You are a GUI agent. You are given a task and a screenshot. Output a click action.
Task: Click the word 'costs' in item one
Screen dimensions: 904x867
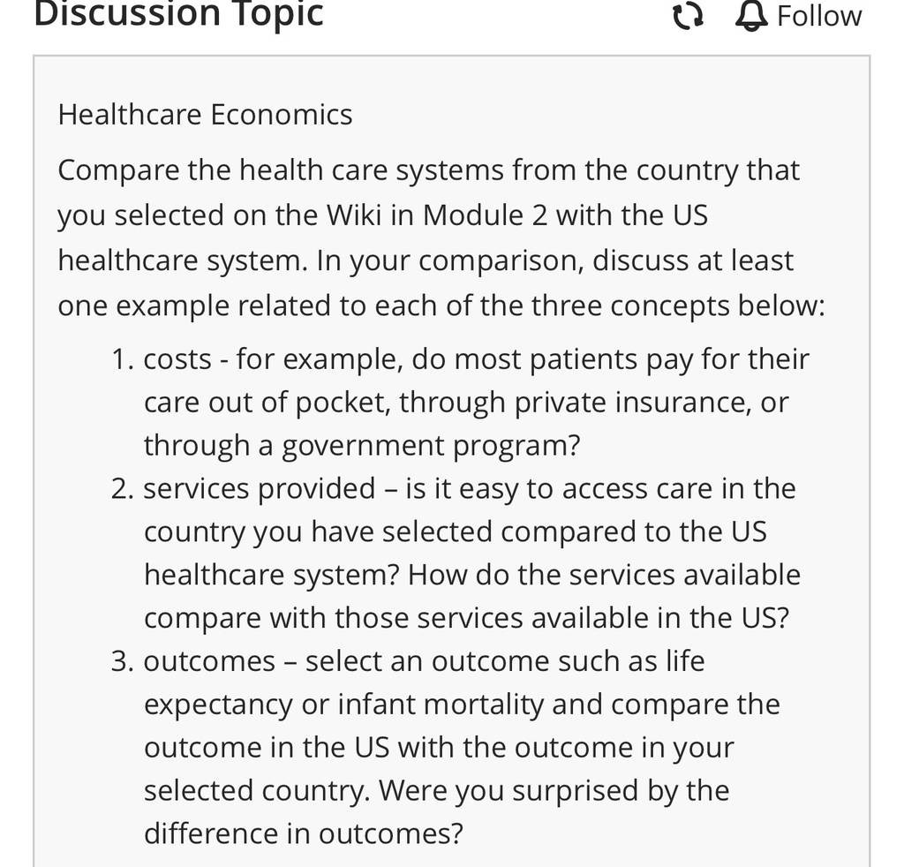point(177,359)
